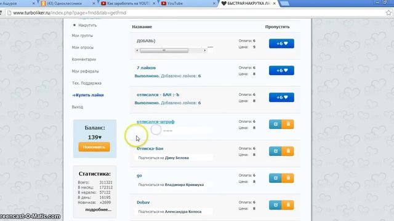Click trash icon for отписался-штраф row
Screen dimensions: 394x221
click(x=287, y=124)
